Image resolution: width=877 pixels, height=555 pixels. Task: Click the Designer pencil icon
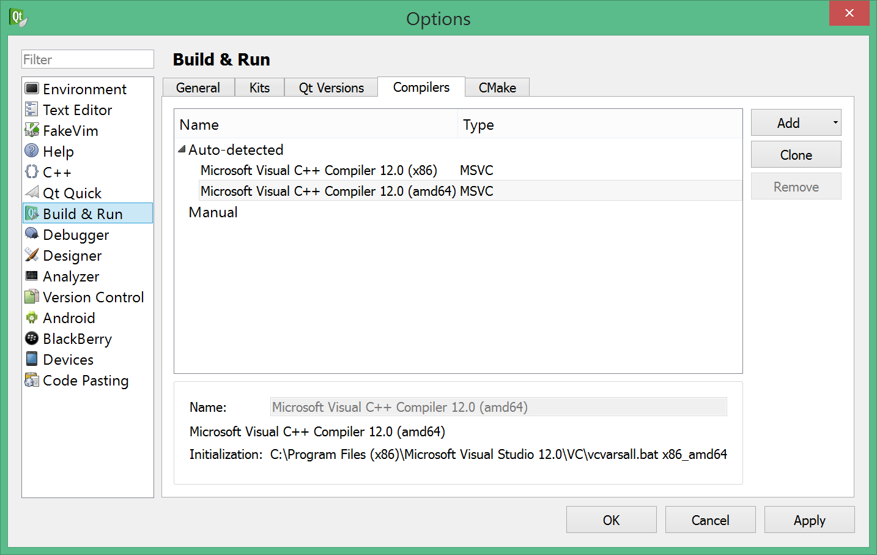(x=32, y=255)
